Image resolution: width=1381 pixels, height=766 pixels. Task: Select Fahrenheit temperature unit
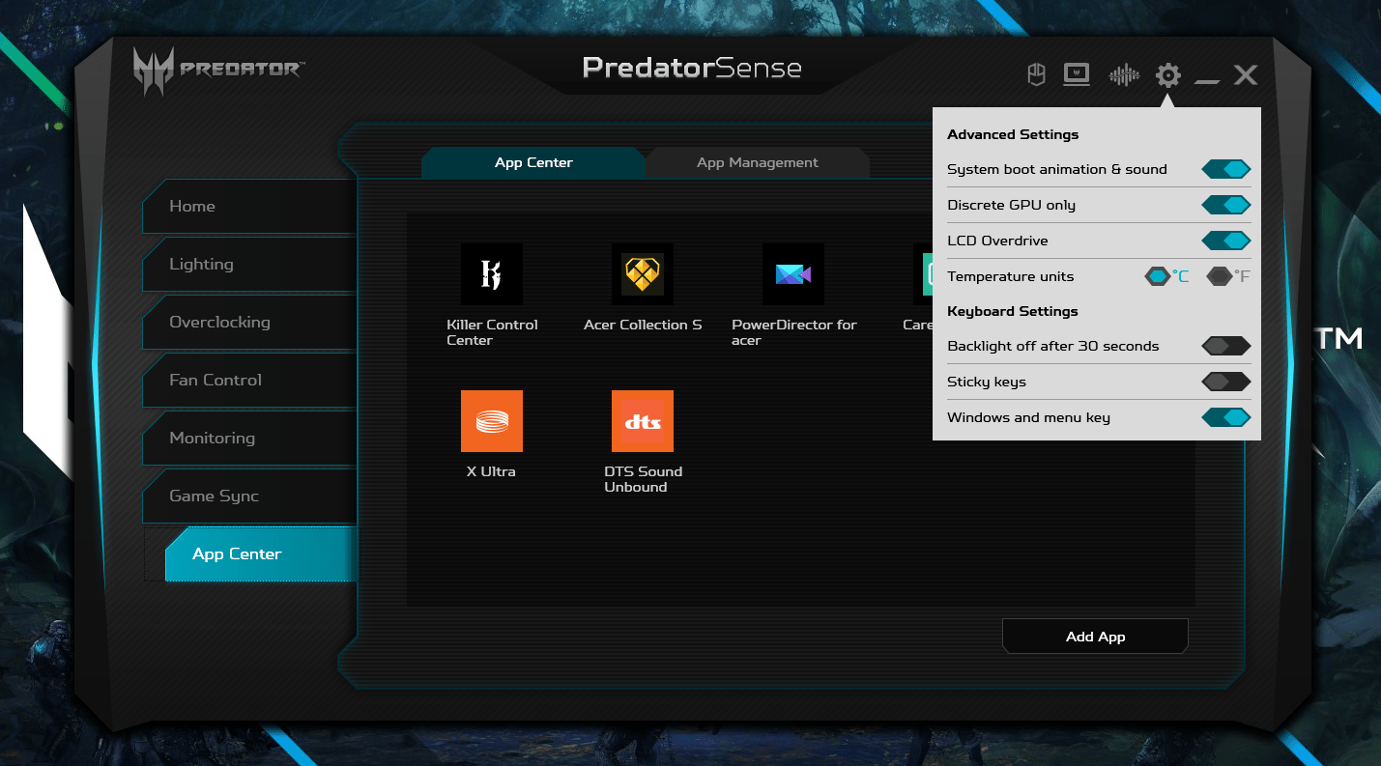coord(1220,276)
